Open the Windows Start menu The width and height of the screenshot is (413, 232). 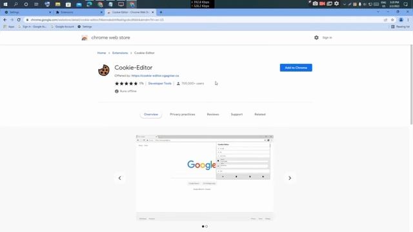5,5
